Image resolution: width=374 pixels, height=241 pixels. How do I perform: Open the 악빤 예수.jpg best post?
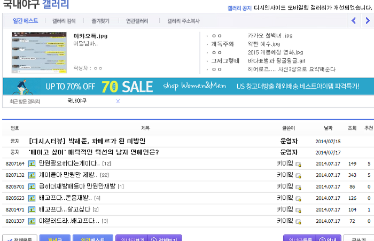264,44
